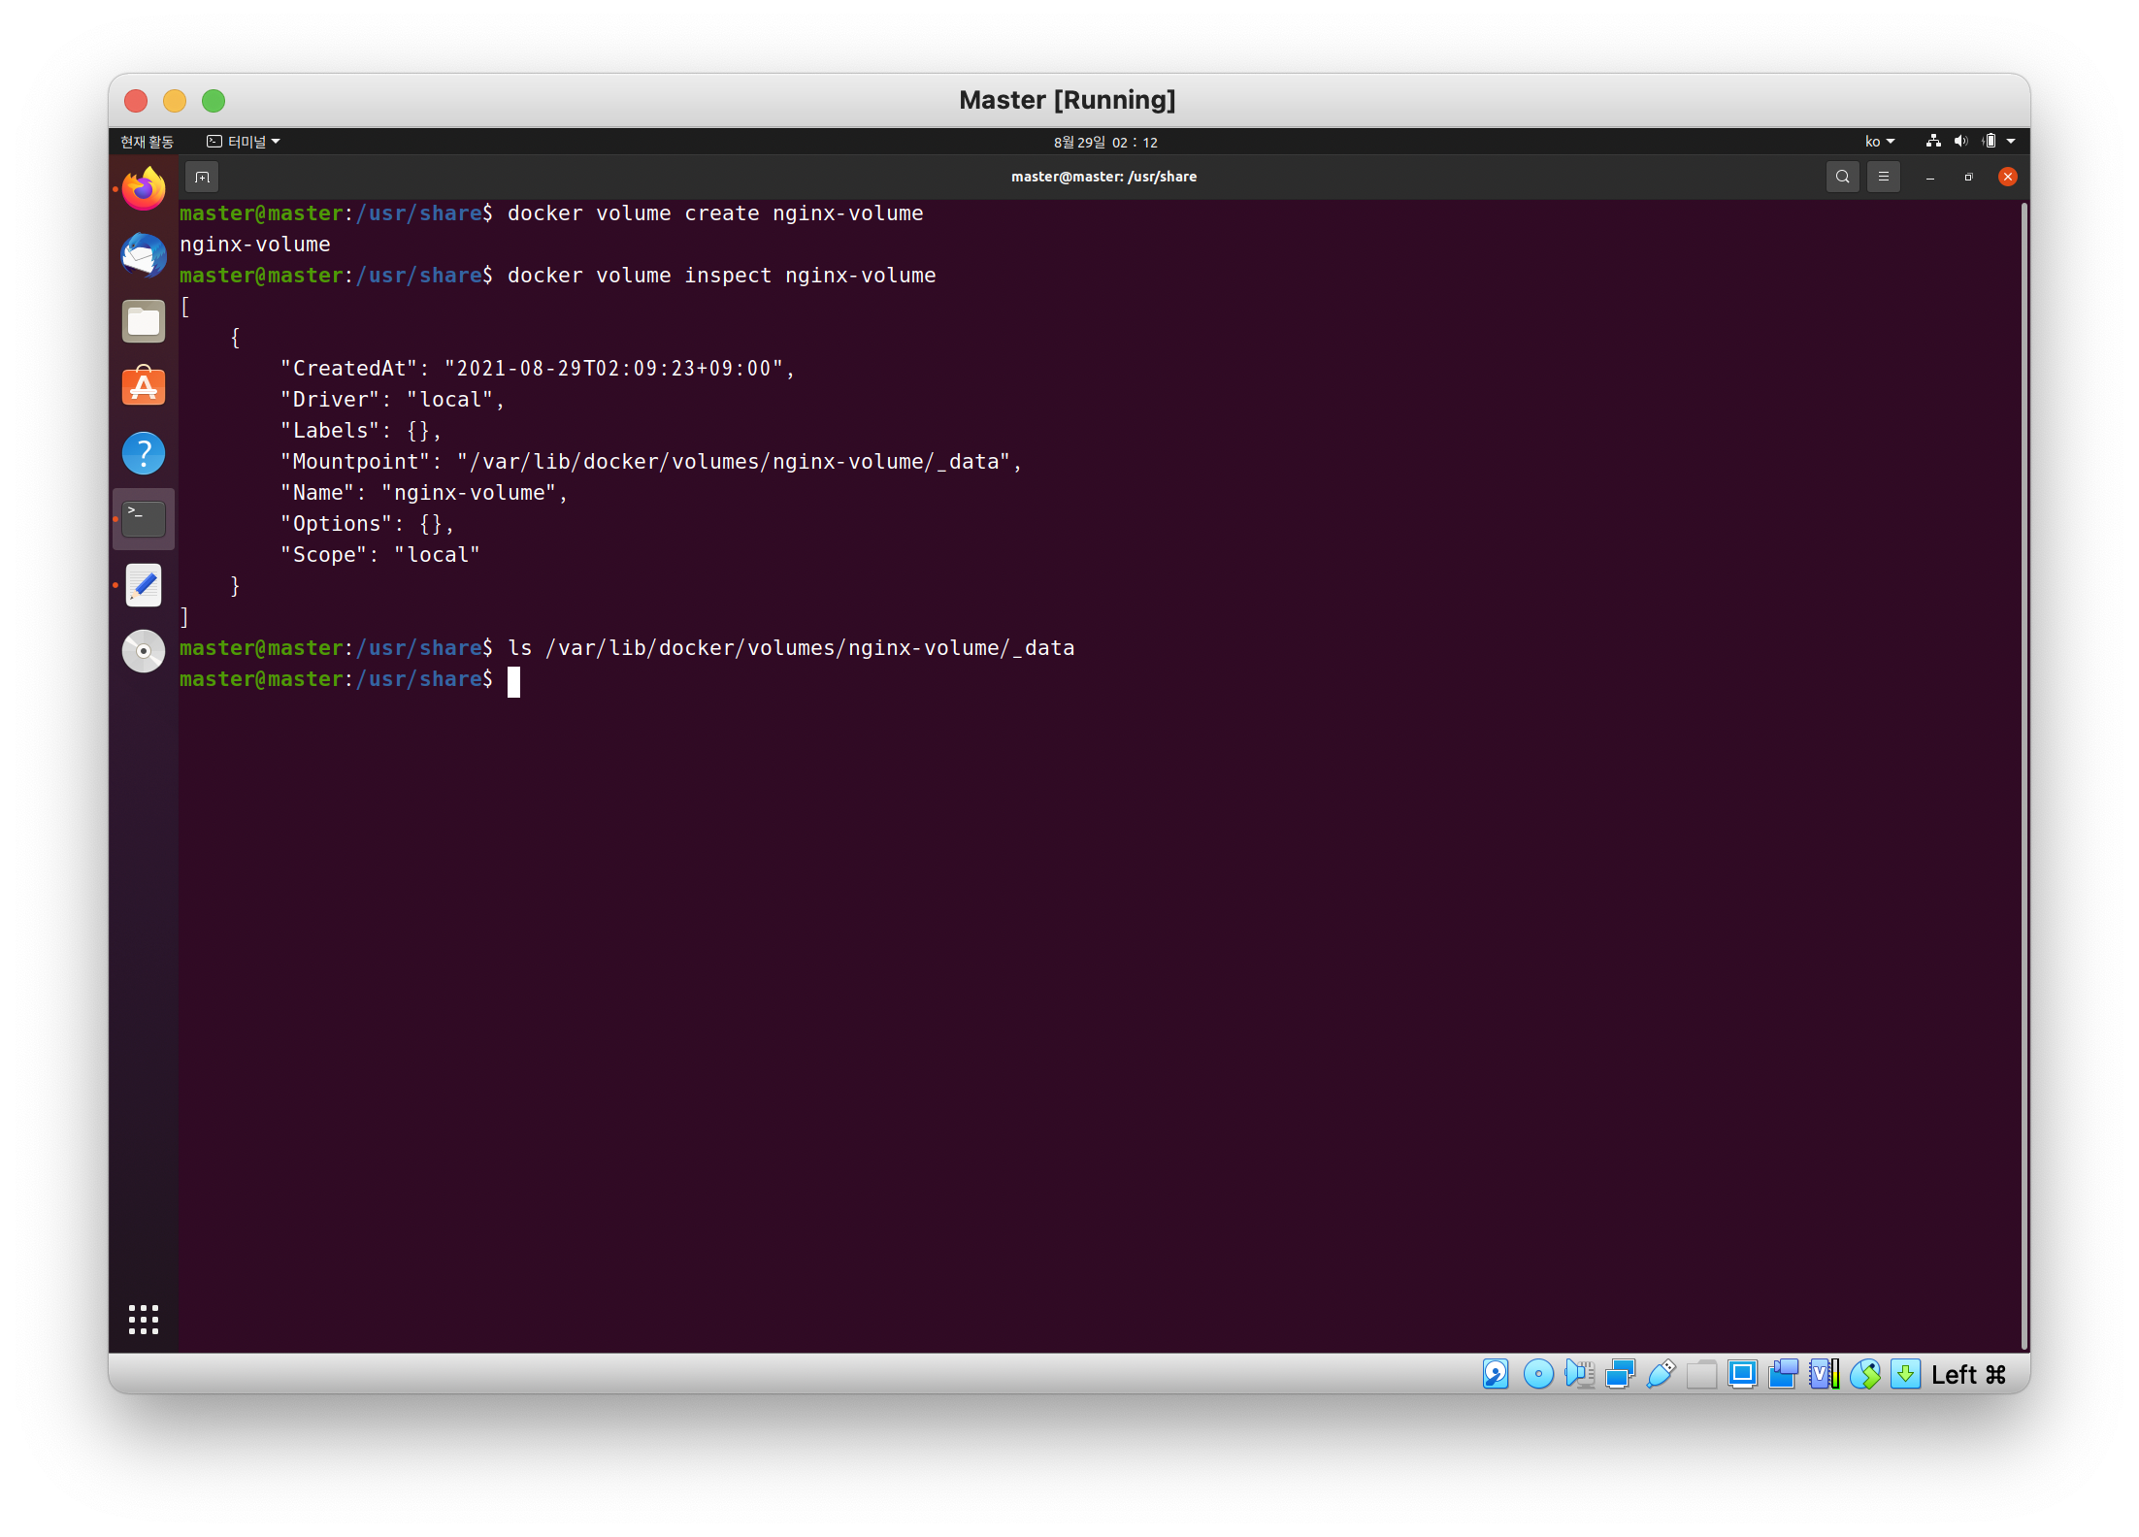Close the terminal with red X
This screenshot has width=2139, height=1537.
[2008, 177]
